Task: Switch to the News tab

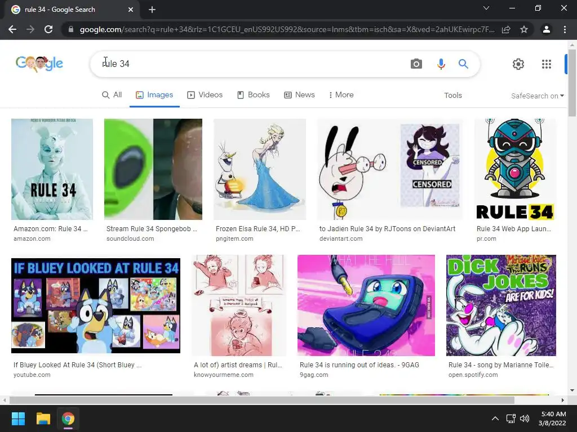Action: pyautogui.click(x=300, y=94)
